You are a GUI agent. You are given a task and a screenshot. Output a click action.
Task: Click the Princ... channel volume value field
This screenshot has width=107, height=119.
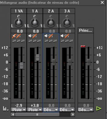click(x=86, y=105)
